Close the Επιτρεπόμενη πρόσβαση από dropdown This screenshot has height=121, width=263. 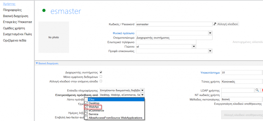[x=142, y=95]
